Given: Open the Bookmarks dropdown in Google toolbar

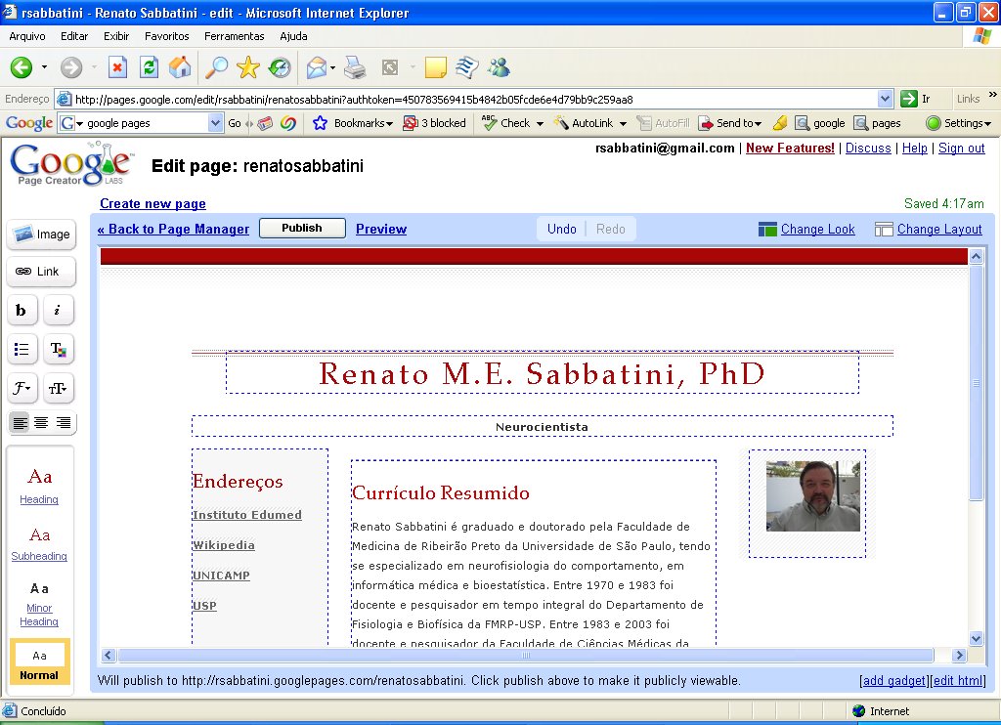Looking at the screenshot, I should (x=352, y=122).
